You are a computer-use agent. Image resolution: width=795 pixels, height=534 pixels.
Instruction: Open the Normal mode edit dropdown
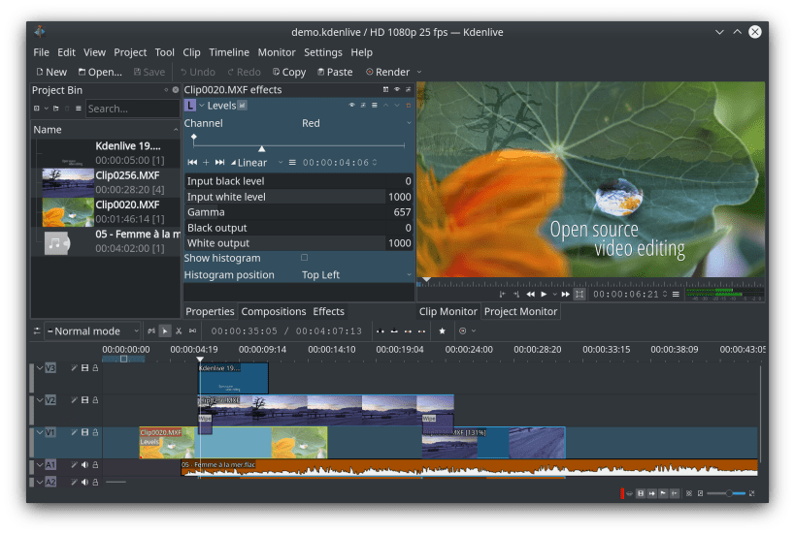[91, 331]
